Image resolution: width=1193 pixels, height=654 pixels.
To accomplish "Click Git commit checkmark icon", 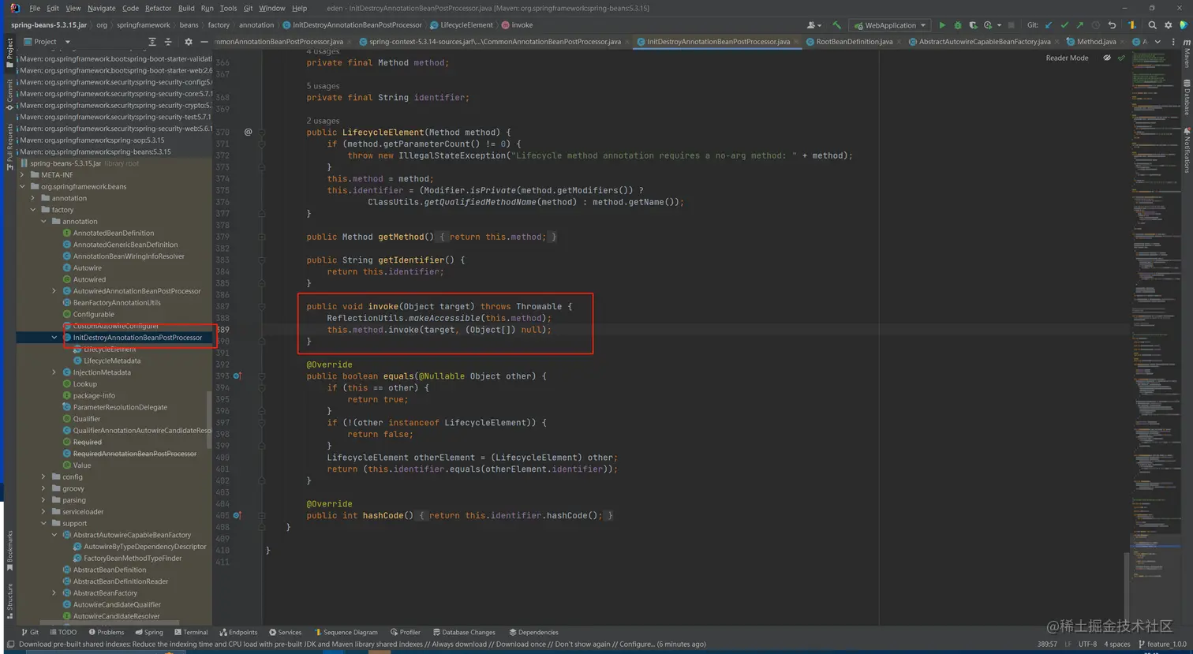I will coord(1064,25).
